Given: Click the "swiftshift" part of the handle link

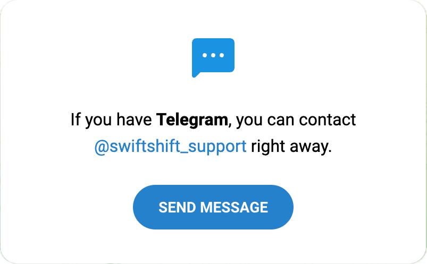Looking at the screenshot, I should coord(145,147).
